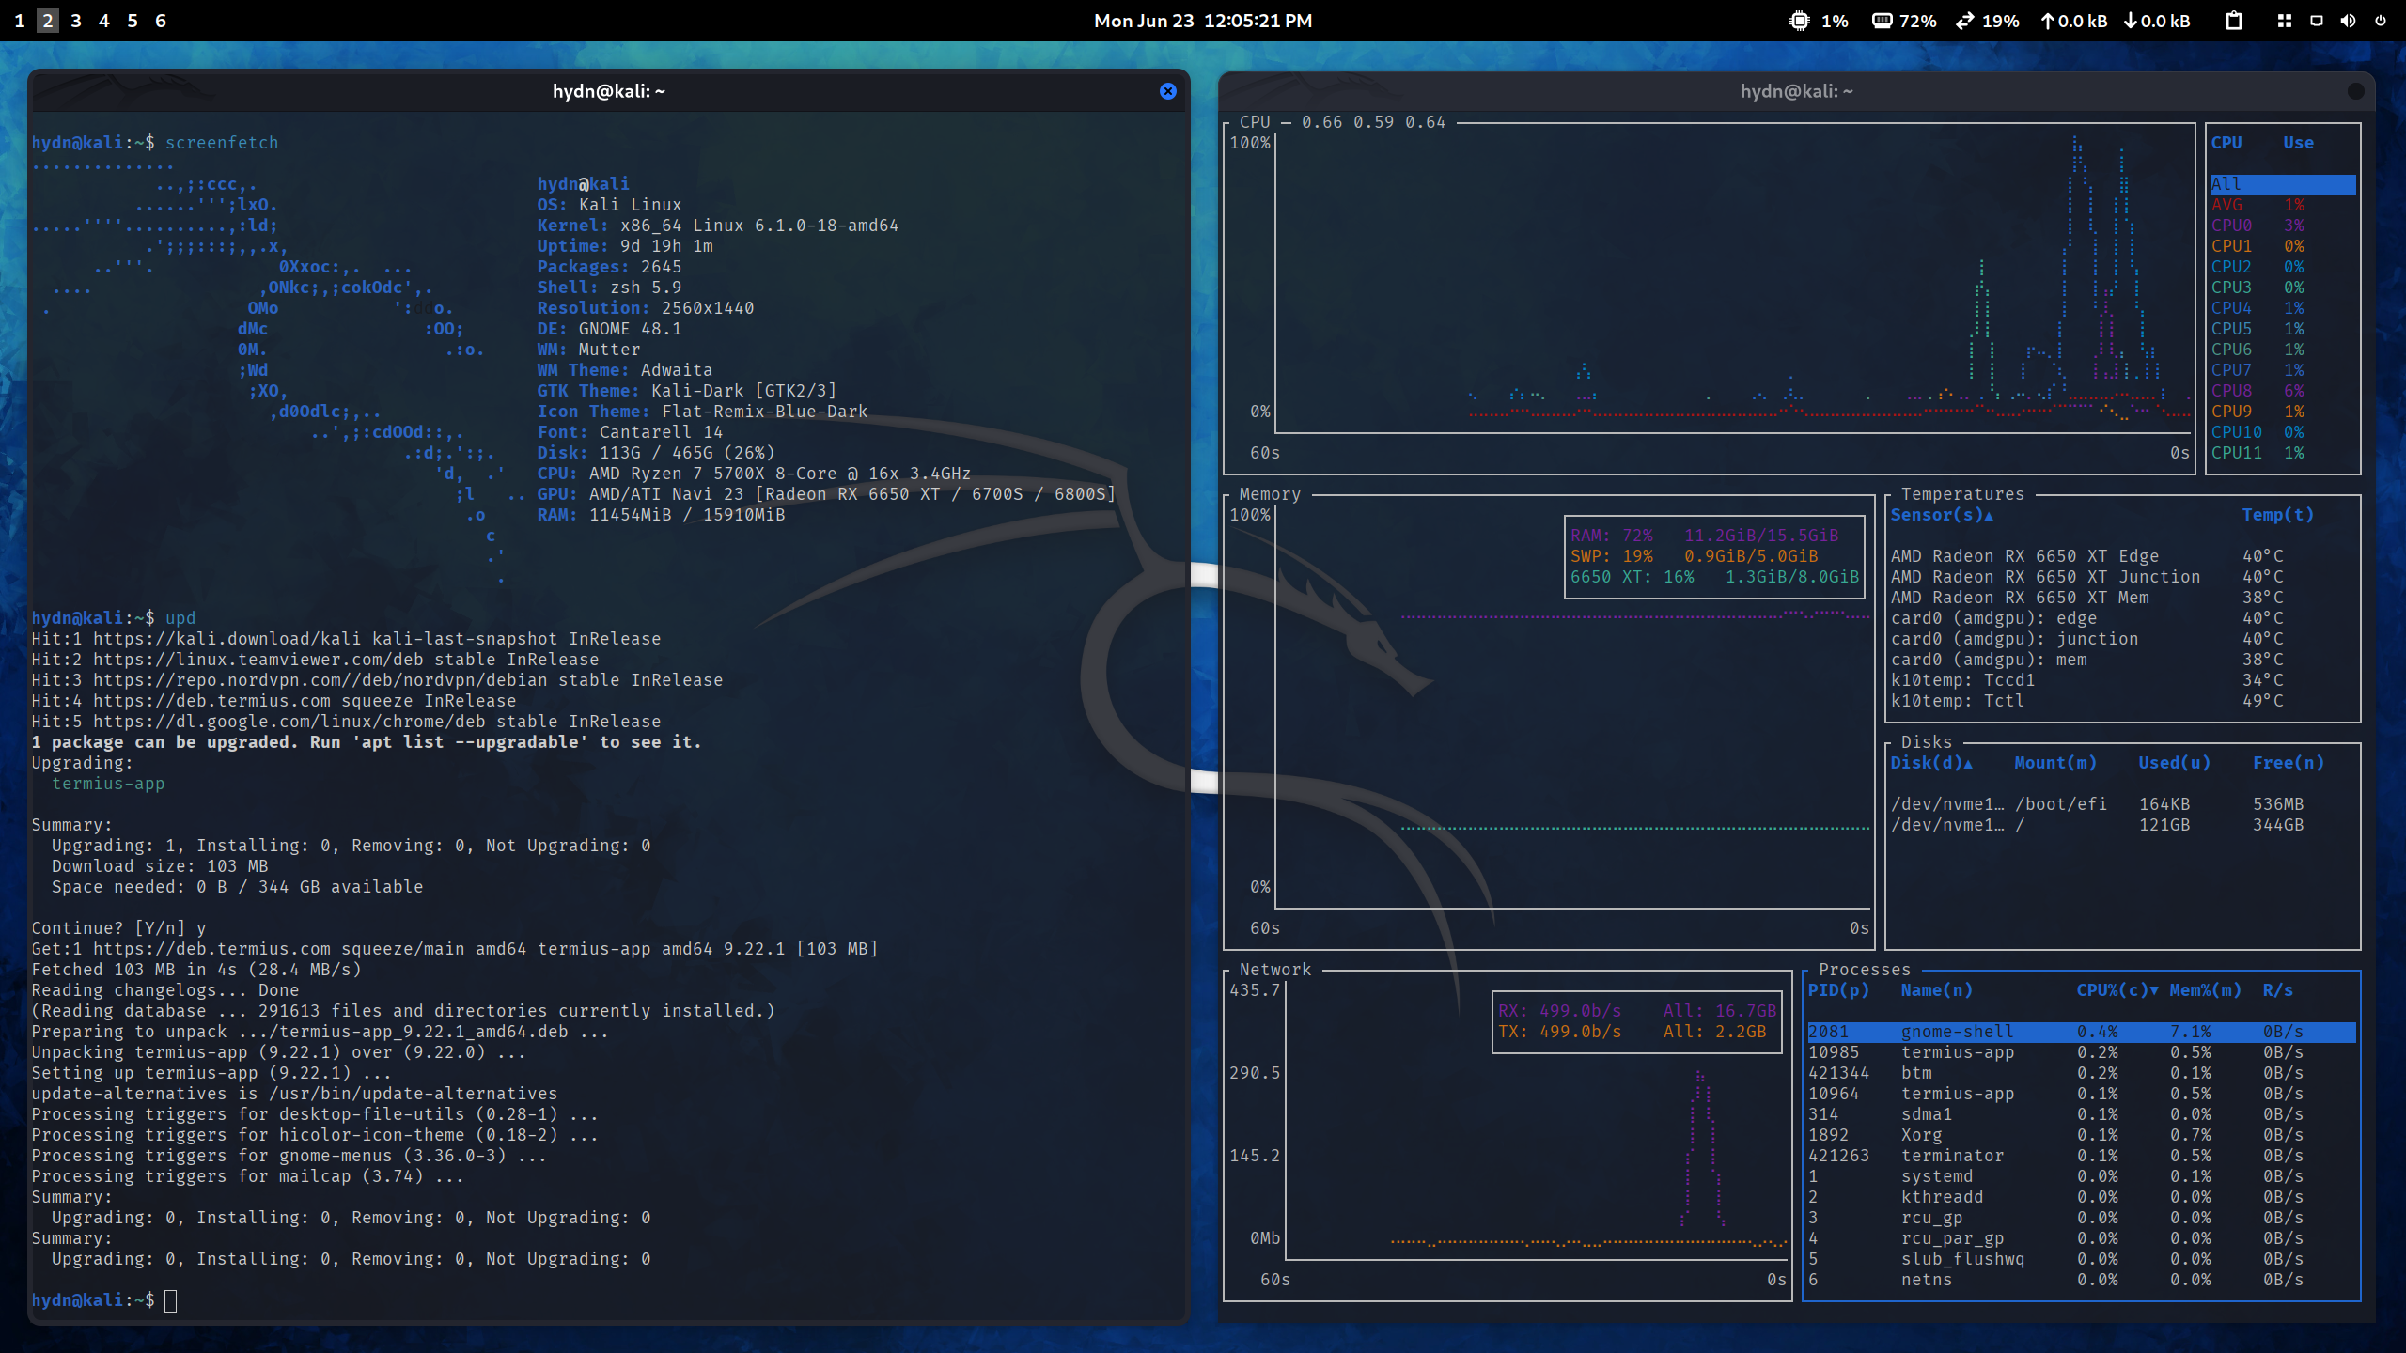2406x1353 pixels.
Task: Click the shell prompt input at the bottom of the left terminal
Action: [170, 1300]
